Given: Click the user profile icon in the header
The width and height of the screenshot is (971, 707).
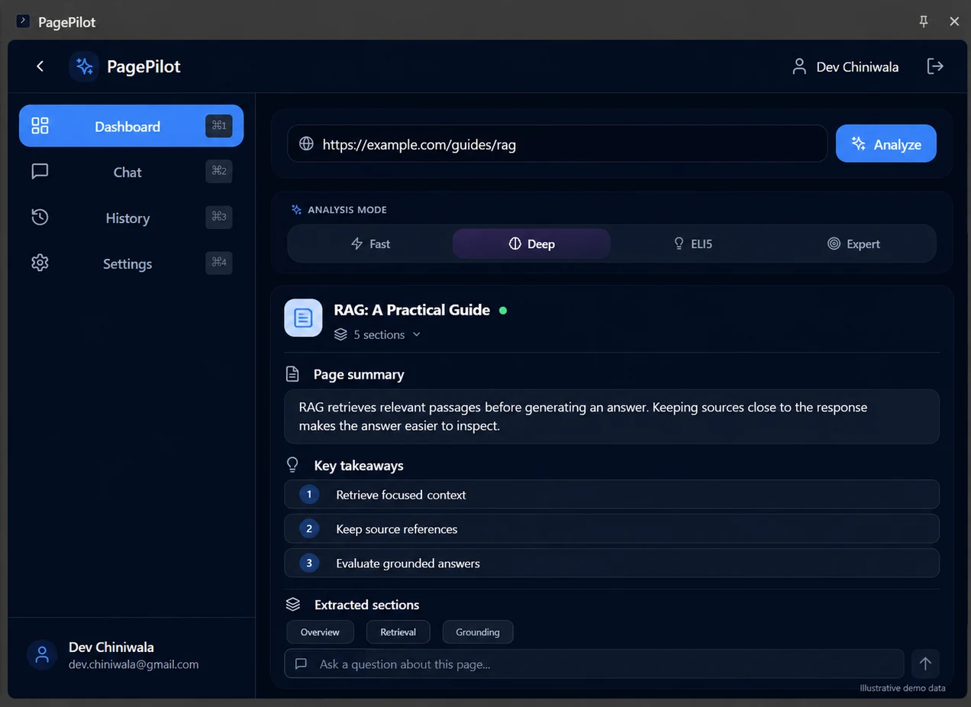Looking at the screenshot, I should click(799, 66).
